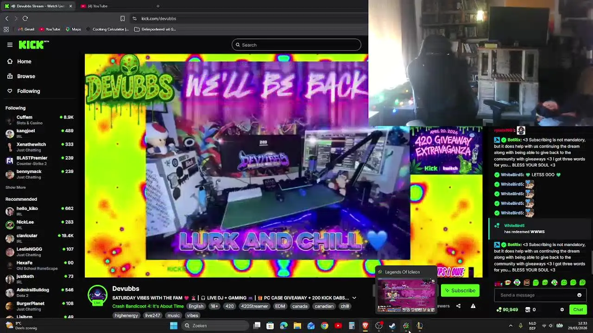Select the 420Streamer tag

(x=254, y=306)
